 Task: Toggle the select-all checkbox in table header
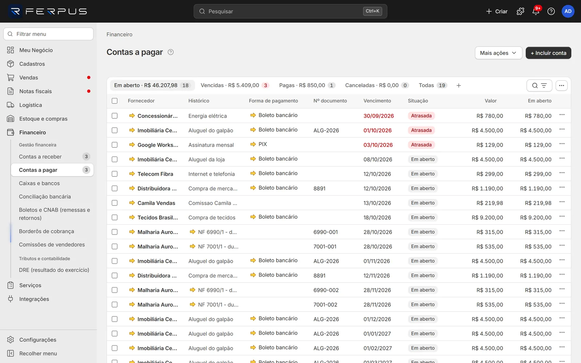(115, 101)
